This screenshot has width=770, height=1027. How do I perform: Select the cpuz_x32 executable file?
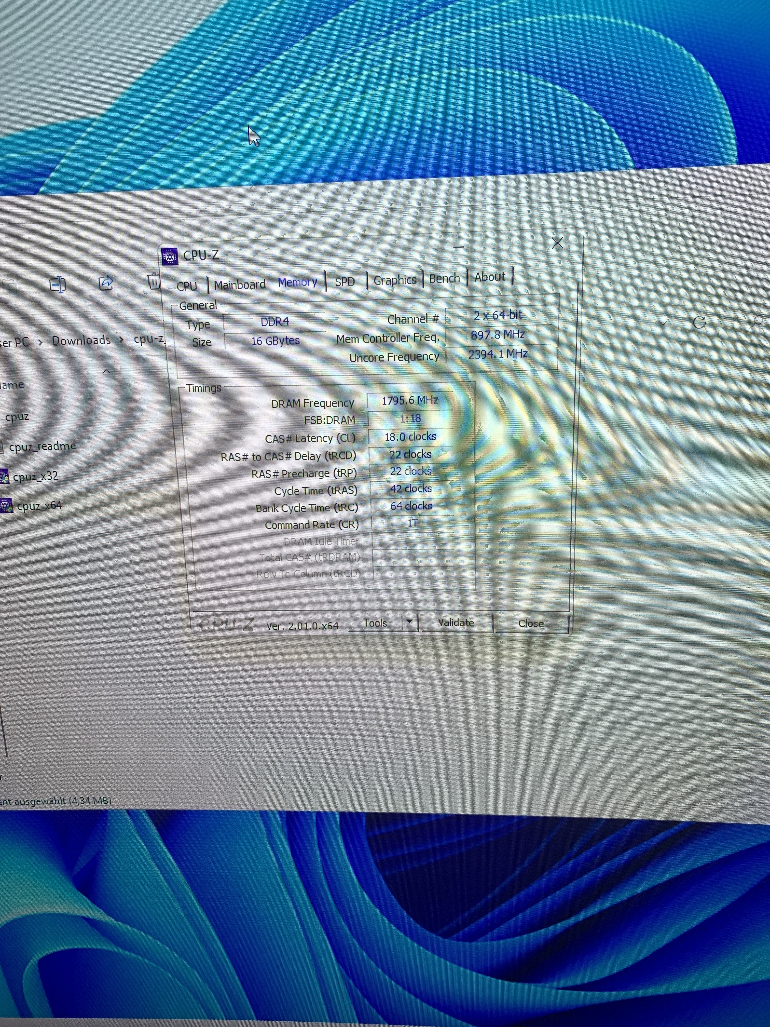[x=35, y=476]
